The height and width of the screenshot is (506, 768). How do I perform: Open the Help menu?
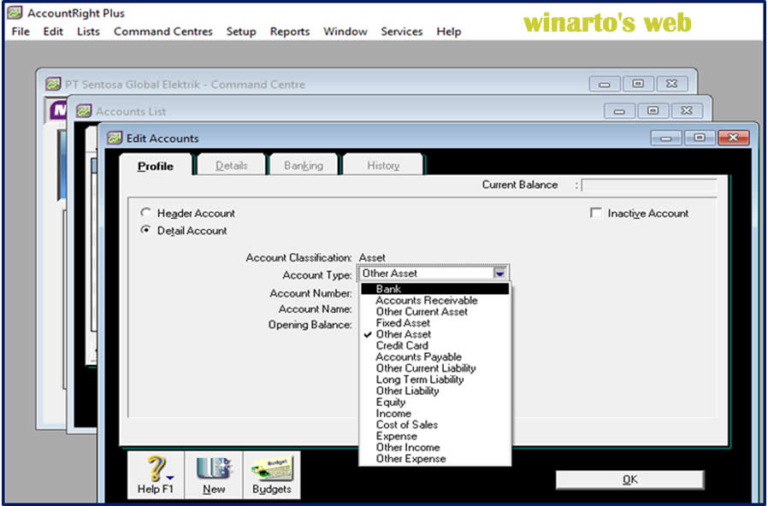click(x=449, y=32)
